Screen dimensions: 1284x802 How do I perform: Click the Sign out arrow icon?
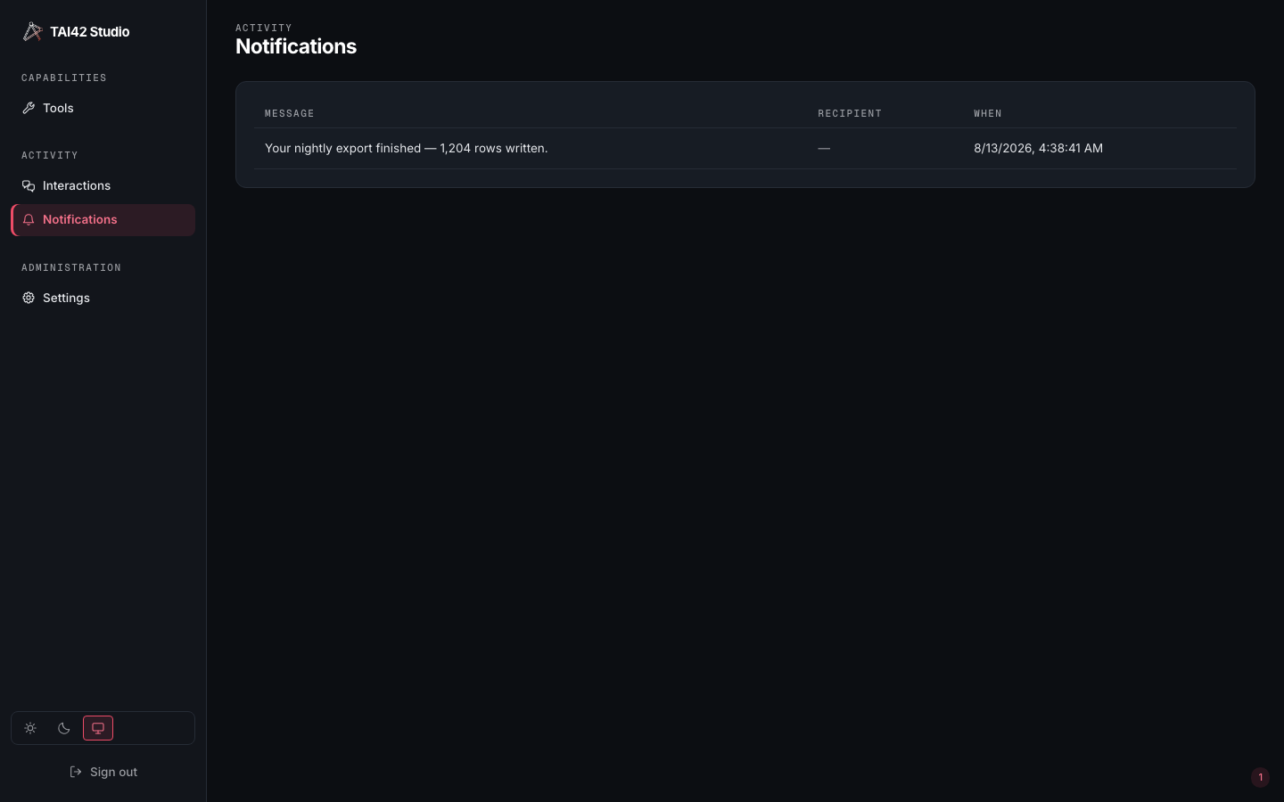click(x=76, y=772)
